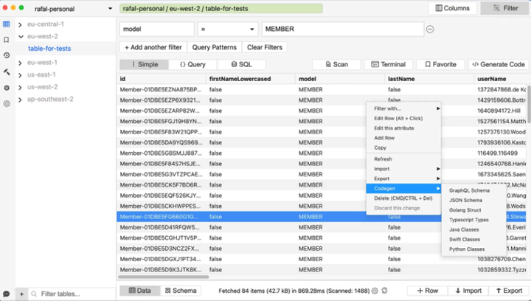Click the Row add button
Image resolution: width=531 pixels, height=301 pixels.
pos(428,291)
